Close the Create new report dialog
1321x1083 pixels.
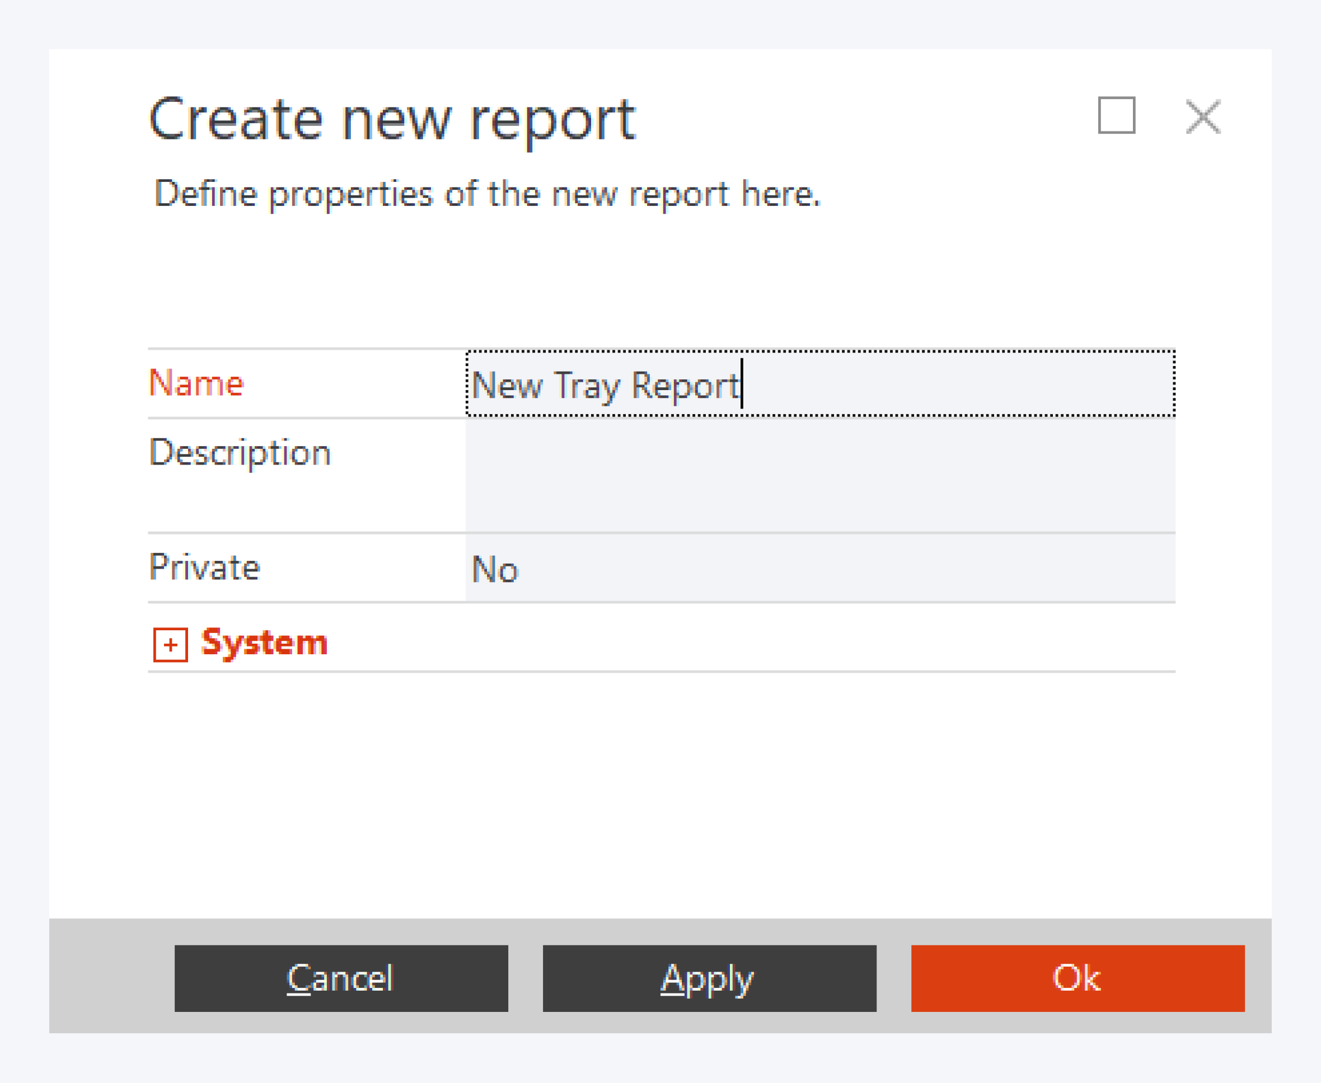point(1202,116)
